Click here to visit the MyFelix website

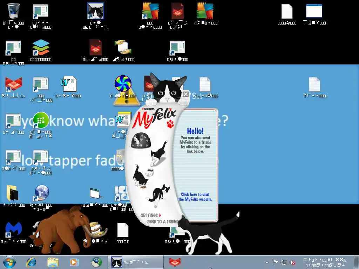(195, 197)
